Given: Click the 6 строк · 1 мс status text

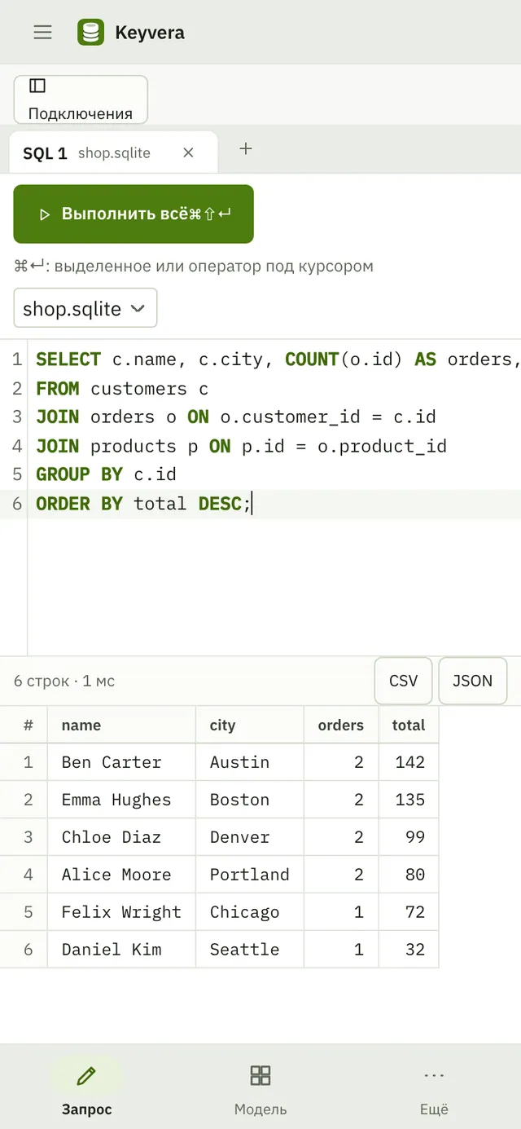Looking at the screenshot, I should pos(64,681).
